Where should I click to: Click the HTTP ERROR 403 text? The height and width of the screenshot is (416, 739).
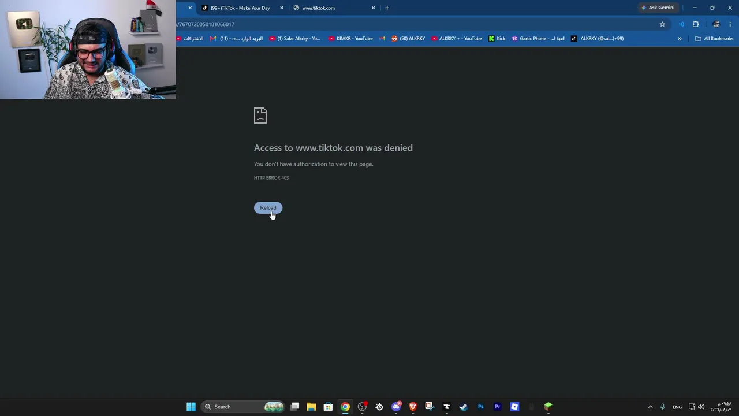271,178
